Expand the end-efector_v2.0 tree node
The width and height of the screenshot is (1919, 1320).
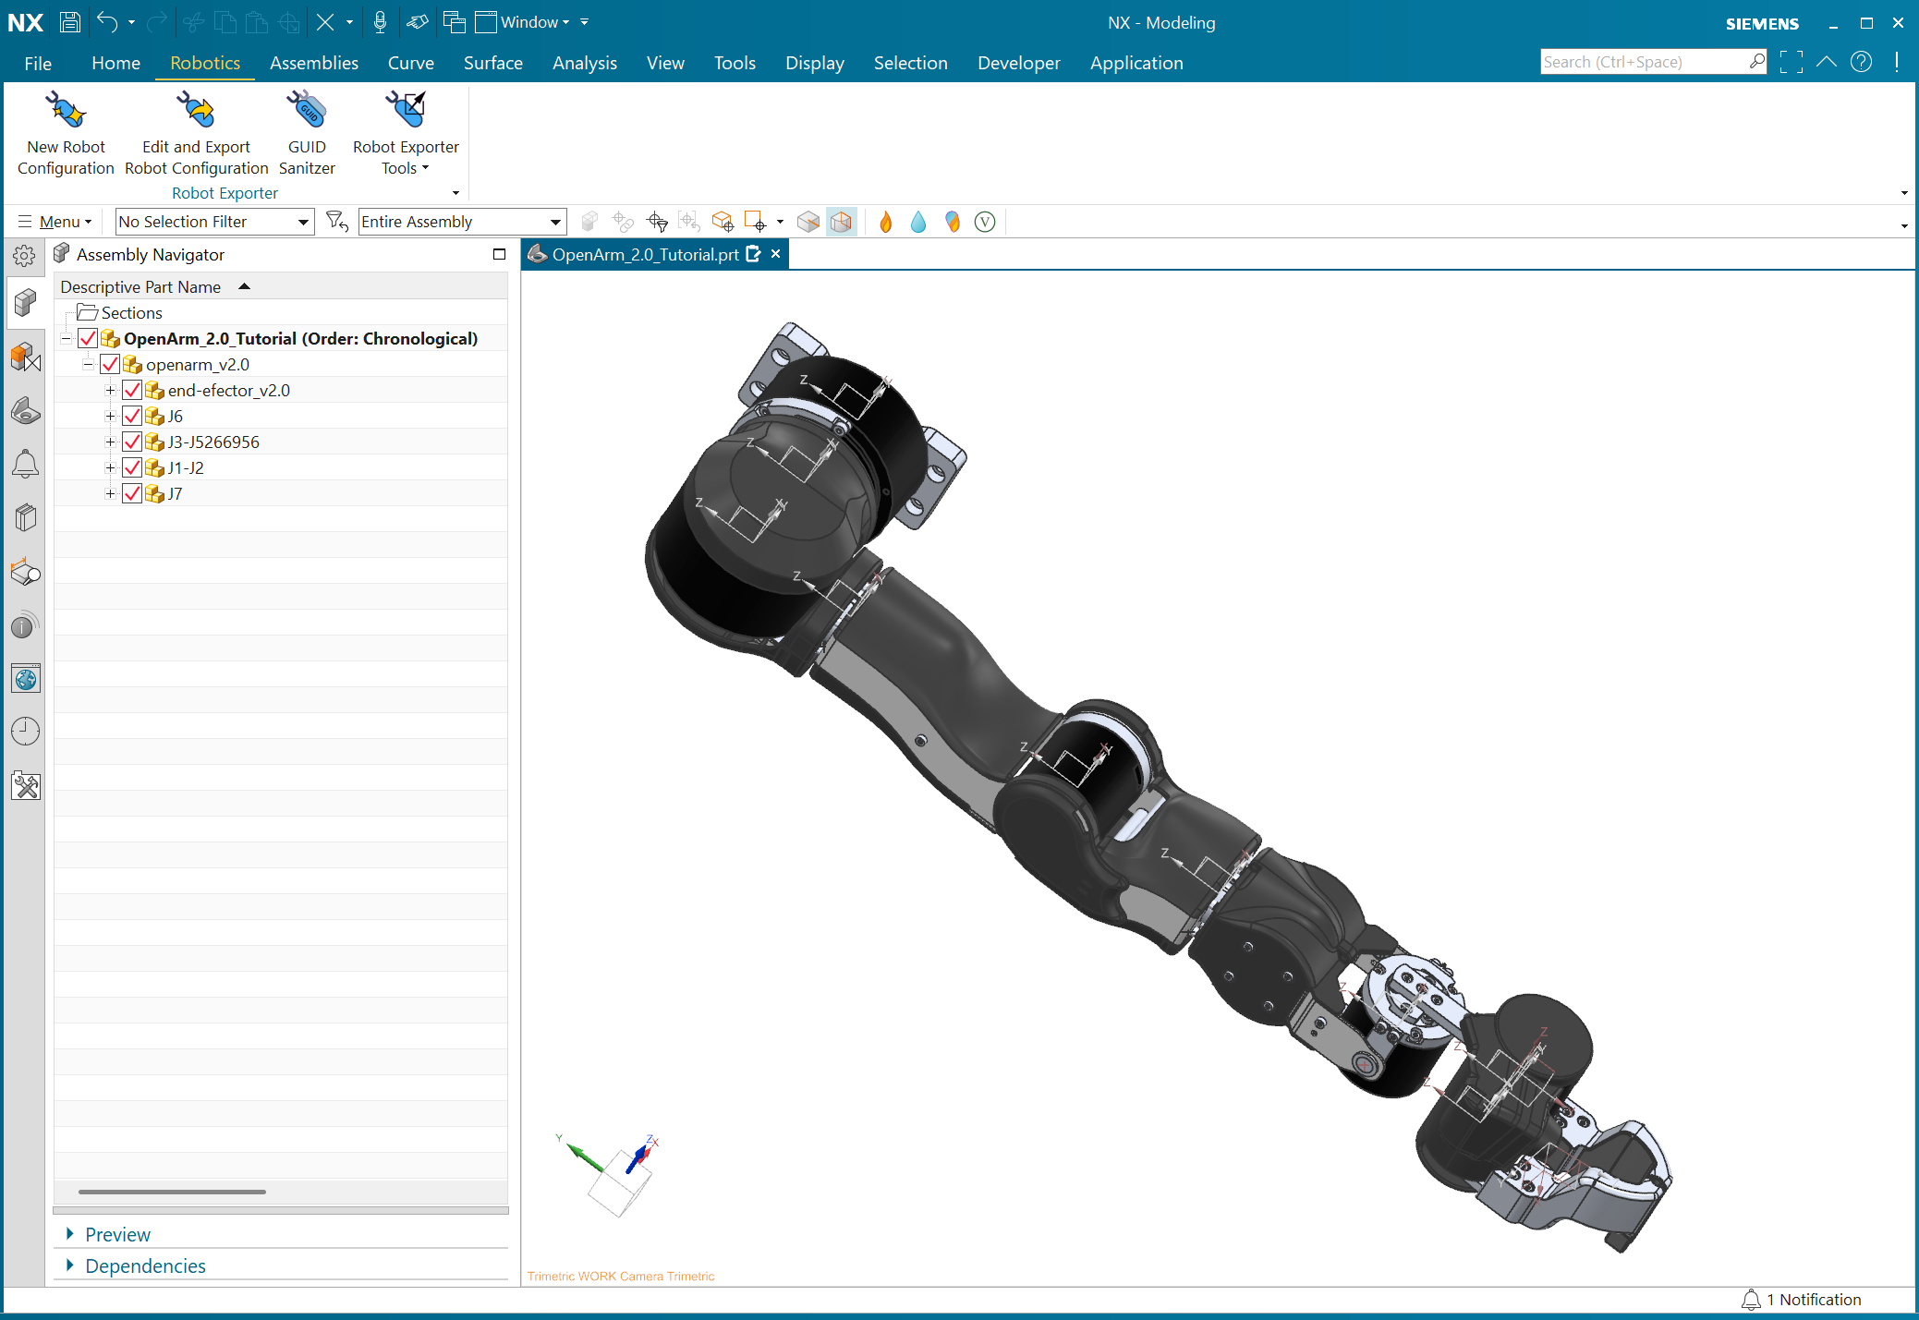coord(110,391)
